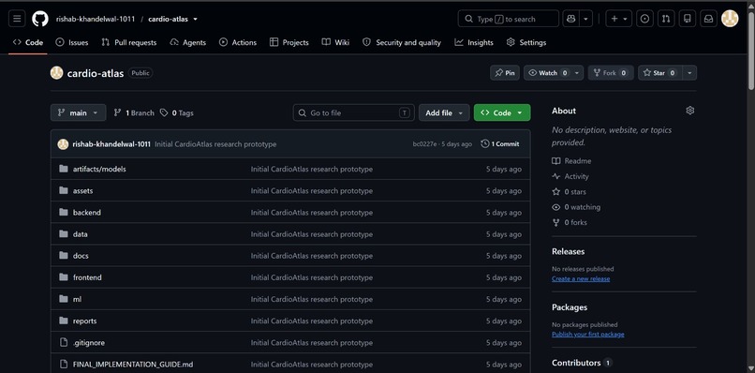Open the Watch notifications dropdown
This screenshot has width=755, height=373.
(x=554, y=73)
